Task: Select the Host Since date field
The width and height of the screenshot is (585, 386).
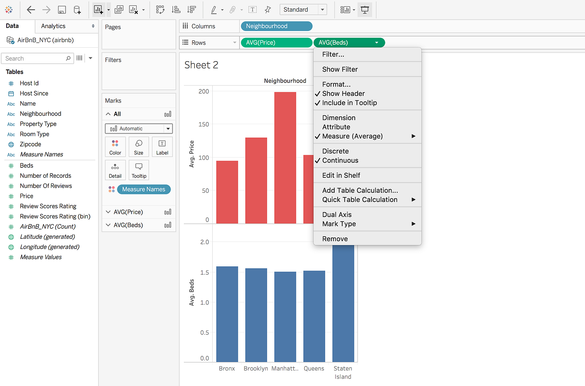Action: tap(34, 93)
